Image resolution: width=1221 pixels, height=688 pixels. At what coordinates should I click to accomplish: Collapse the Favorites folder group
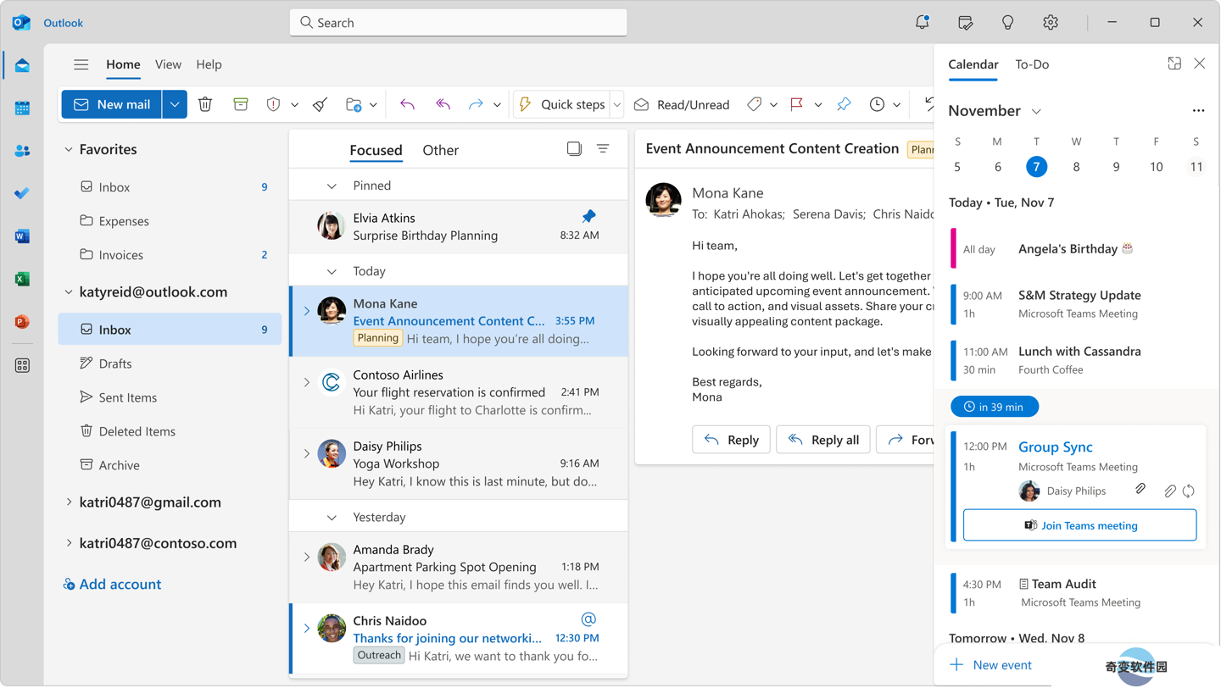pos(69,150)
